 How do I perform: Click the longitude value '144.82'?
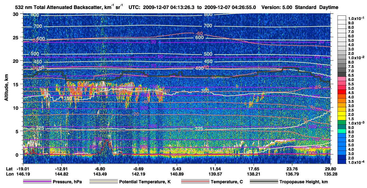[x=61, y=174]
